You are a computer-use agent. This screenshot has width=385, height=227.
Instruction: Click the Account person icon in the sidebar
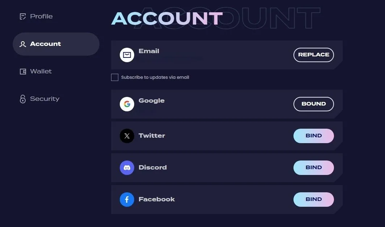pyautogui.click(x=22, y=44)
